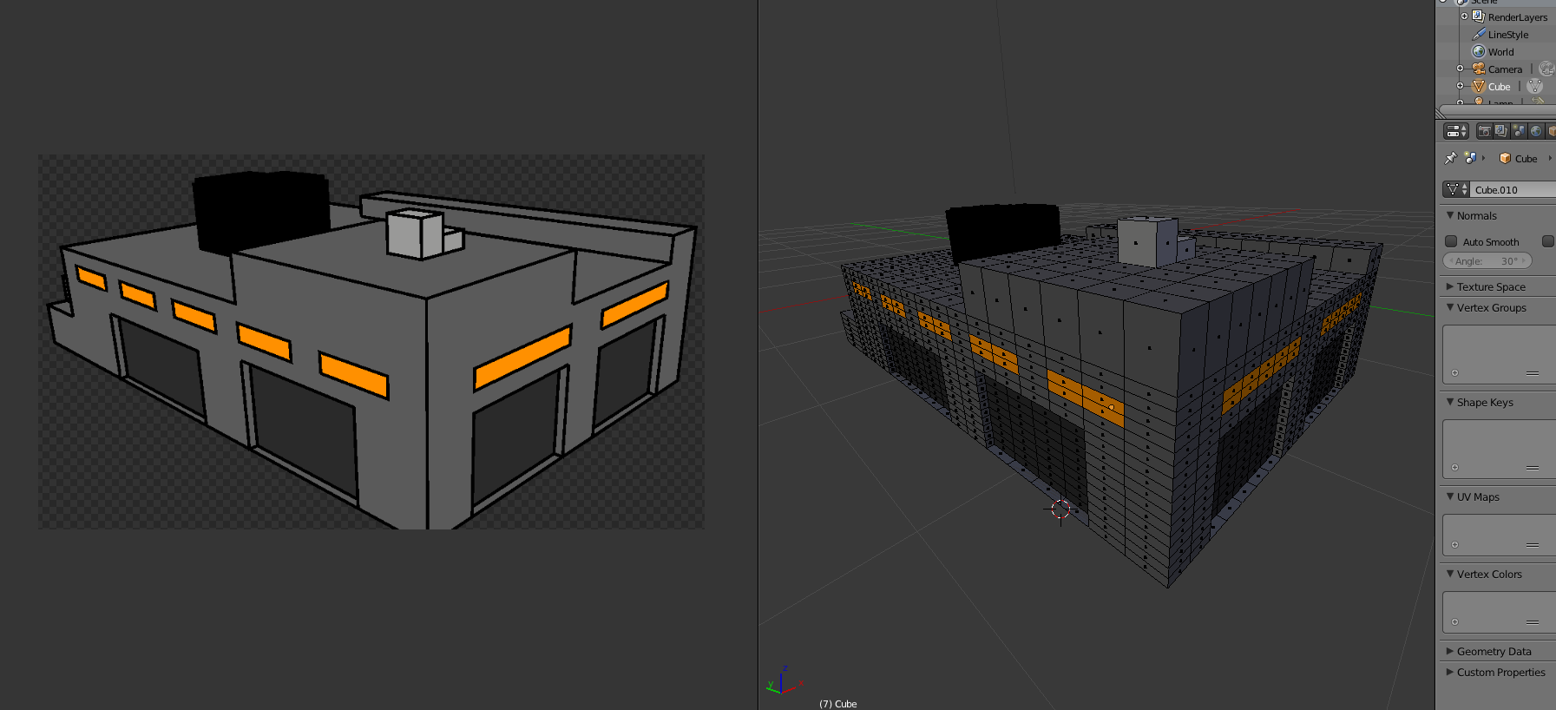Open the Scene properties tab icon

click(x=1518, y=131)
